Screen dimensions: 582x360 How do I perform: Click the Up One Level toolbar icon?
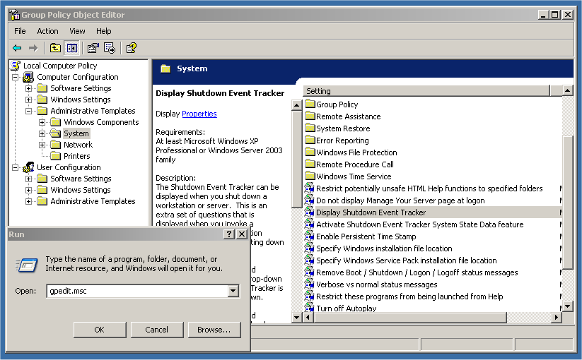pyautogui.click(x=55, y=48)
